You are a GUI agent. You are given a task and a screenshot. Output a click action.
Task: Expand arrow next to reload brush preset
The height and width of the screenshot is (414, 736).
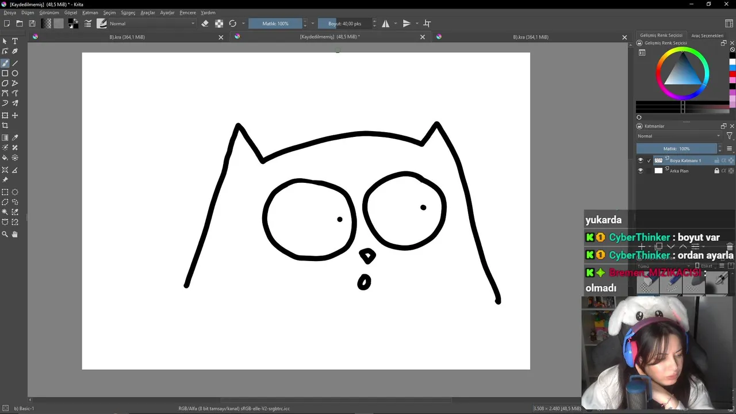(243, 24)
